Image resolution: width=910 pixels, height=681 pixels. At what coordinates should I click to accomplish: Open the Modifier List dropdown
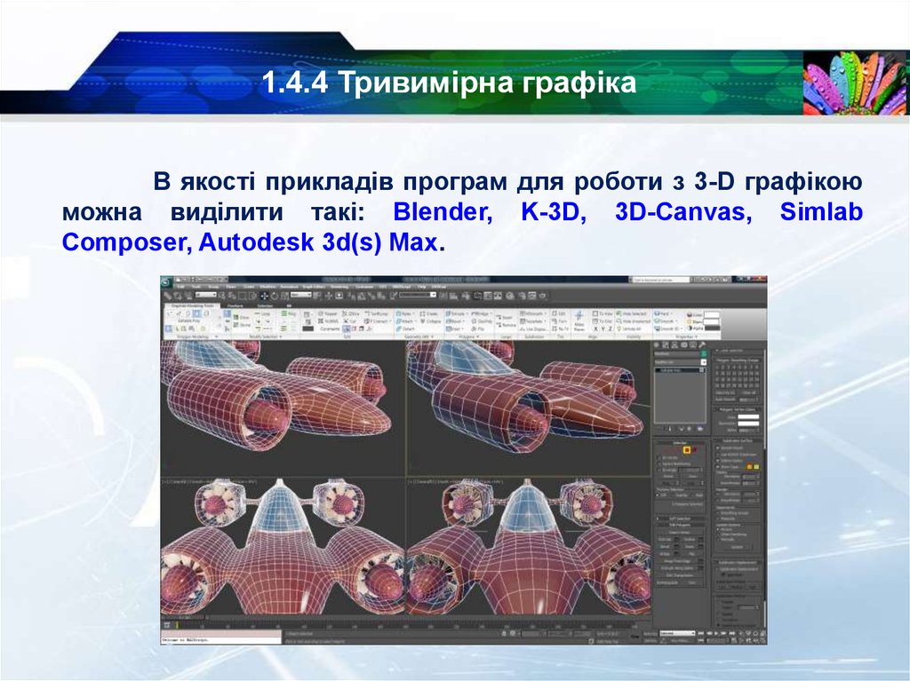[679, 361]
